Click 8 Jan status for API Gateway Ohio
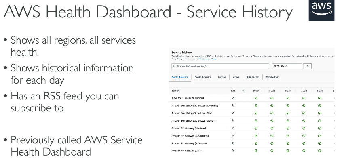The height and width of the screenshot is (164, 348). [x=288, y=151]
